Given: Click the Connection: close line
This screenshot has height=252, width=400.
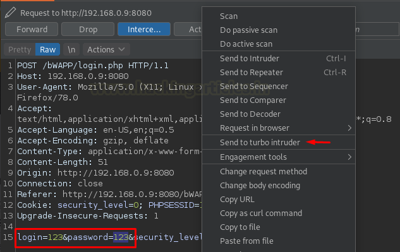Looking at the screenshot, I should click(60, 183).
